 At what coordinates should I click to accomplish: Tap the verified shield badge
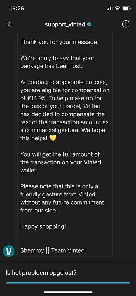[89, 24]
